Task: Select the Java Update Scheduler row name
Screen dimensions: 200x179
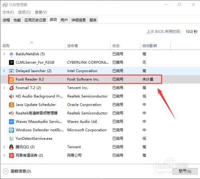Action: click(36, 105)
